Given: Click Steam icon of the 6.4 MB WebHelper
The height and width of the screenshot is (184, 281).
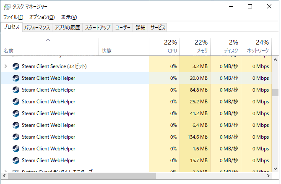Looking at the screenshot, I should pos(16,125).
